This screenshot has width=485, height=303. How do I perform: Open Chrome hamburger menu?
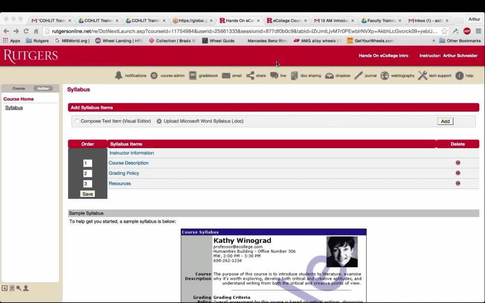[x=478, y=31]
